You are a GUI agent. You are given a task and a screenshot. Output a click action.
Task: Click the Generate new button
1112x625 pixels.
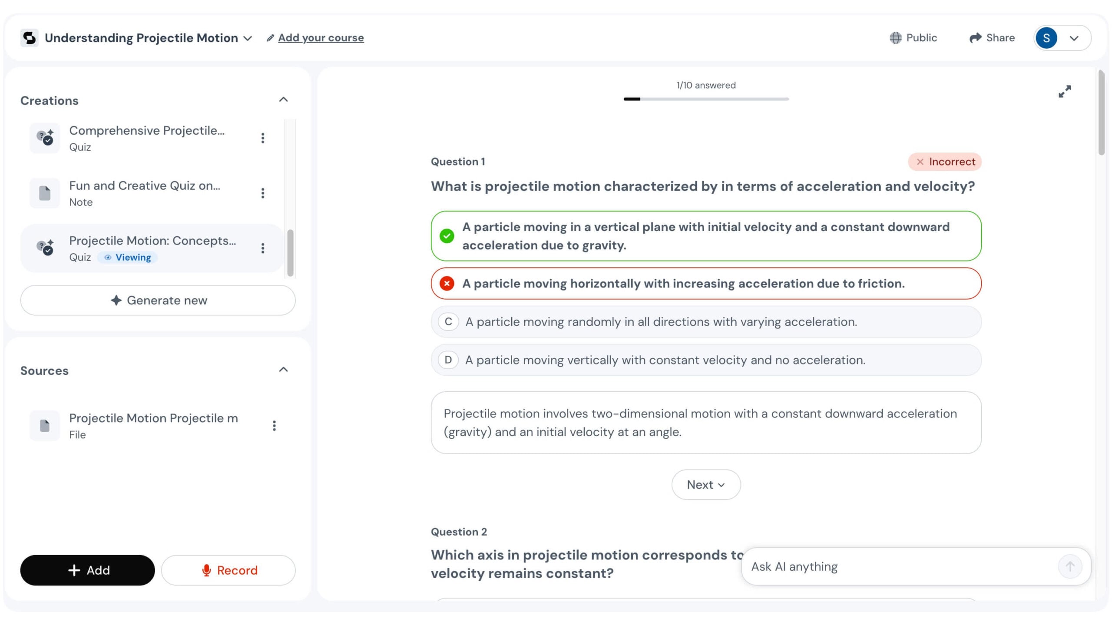coord(158,300)
